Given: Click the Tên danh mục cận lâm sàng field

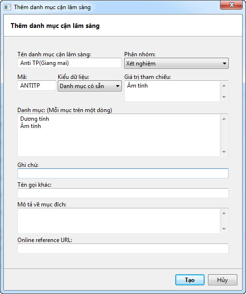Looking at the screenshot, I should tap(69, 63).
